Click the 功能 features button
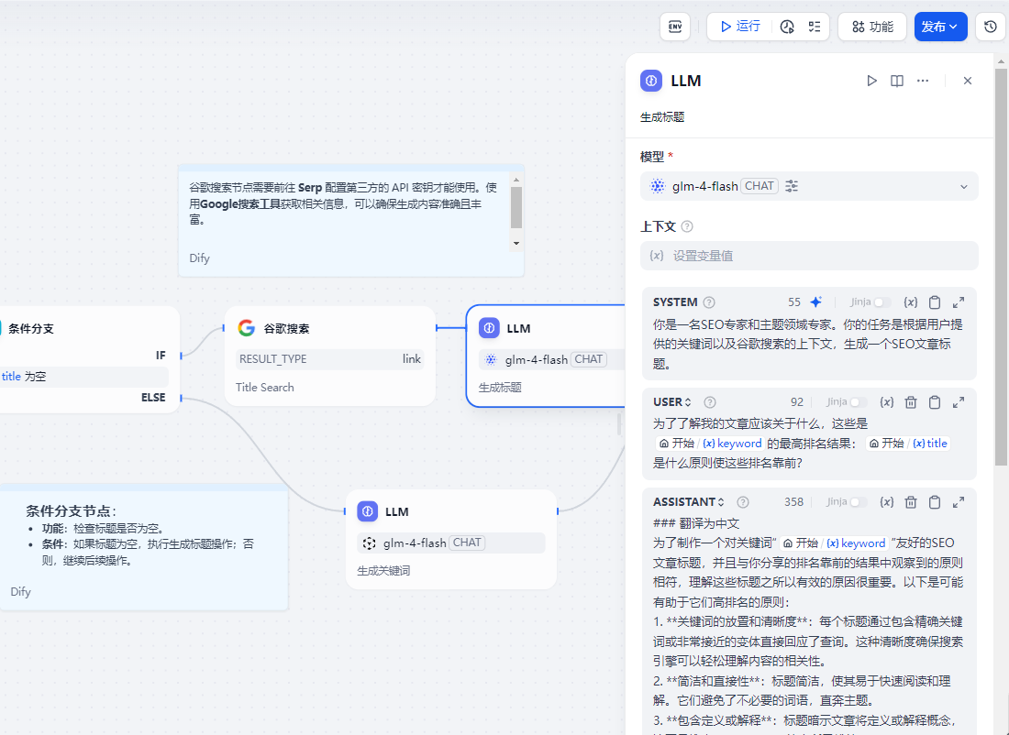This screenshot has height=735, width=1009. pos(871,27)
